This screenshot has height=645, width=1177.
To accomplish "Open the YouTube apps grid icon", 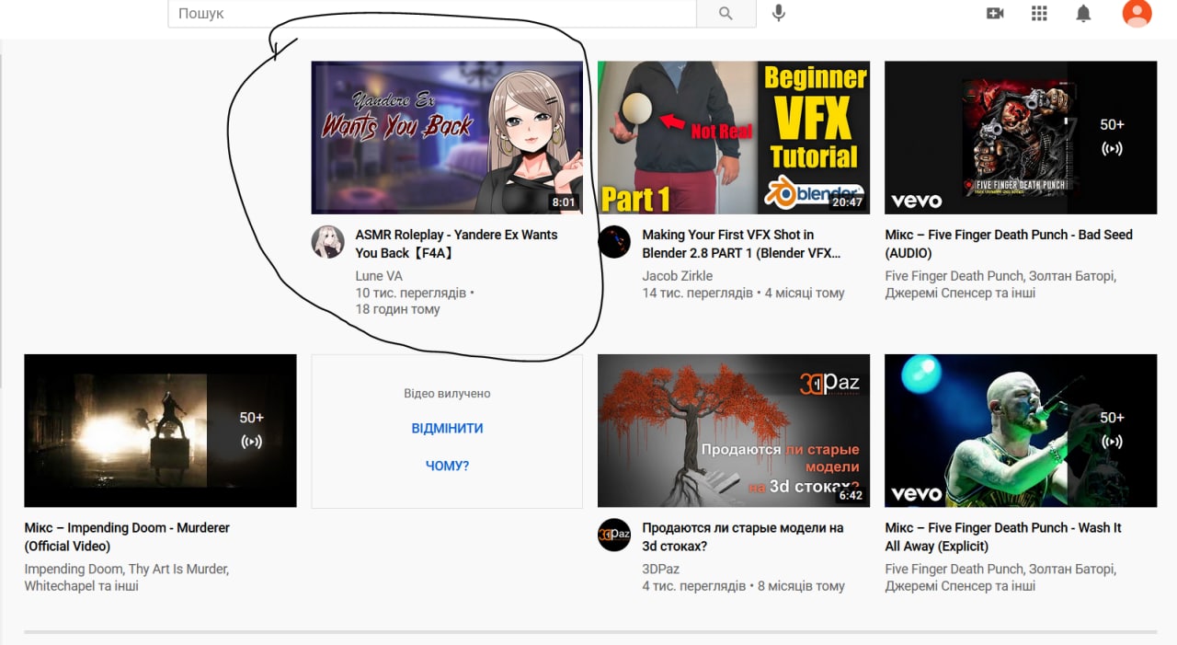I will (1039, 13).
